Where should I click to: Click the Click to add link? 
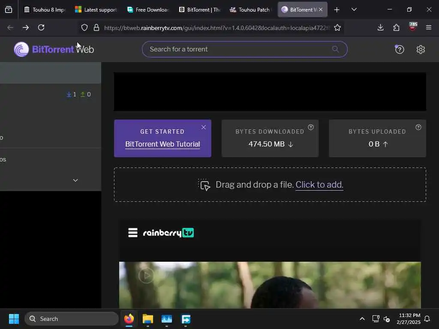coord(319,185)
